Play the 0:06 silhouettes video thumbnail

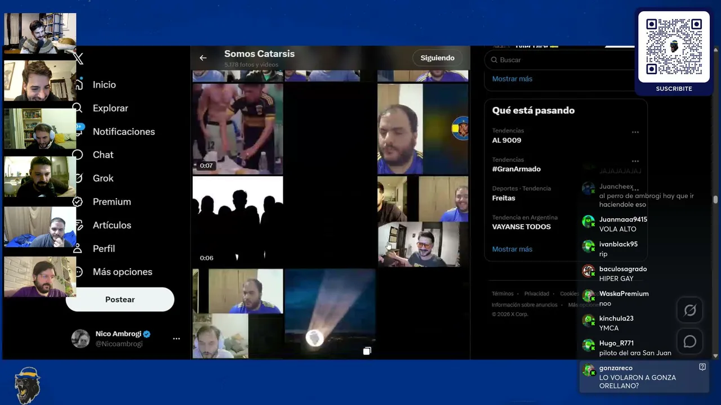point(238,221)
